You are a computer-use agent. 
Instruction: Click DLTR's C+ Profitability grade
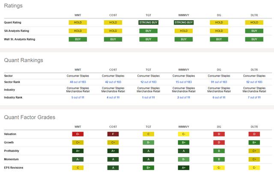coord(254,151)
